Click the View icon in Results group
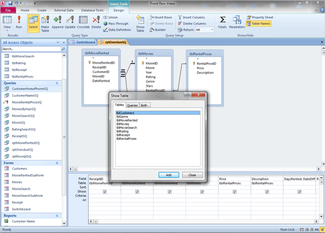The image size is (325, 233). (7, 20)
